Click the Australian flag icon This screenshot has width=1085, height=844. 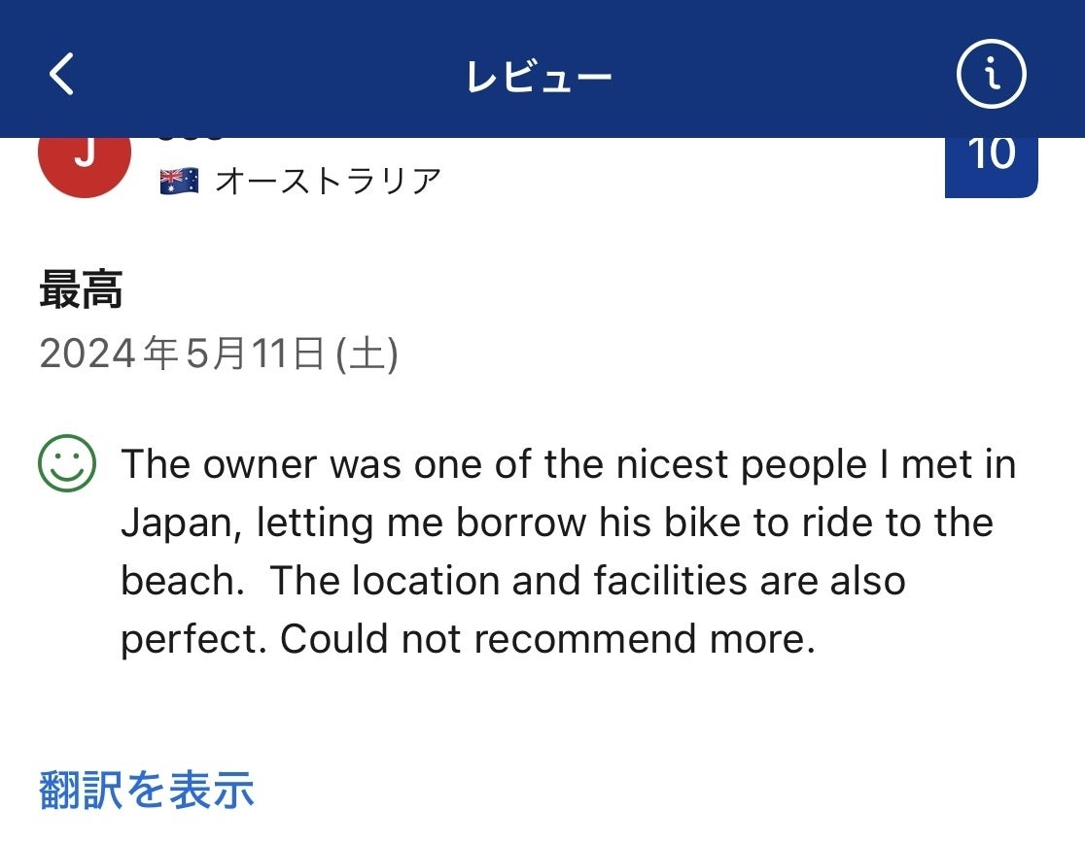coord(180,181)
